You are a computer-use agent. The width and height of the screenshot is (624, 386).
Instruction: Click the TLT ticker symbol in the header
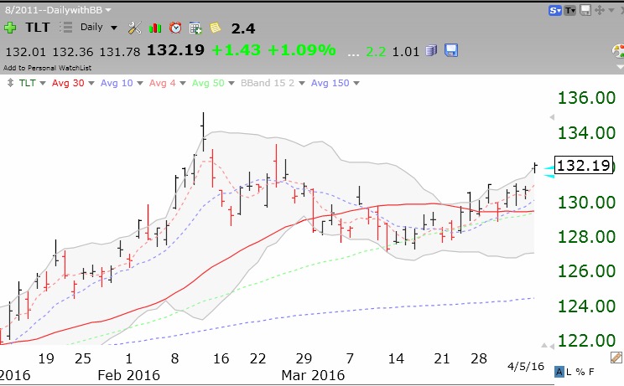pyautogui.click(x=38, y=27)
